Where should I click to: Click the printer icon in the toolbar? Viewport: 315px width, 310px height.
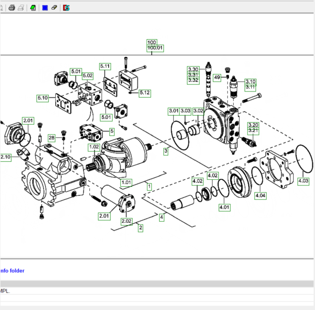tap(12, 8)
